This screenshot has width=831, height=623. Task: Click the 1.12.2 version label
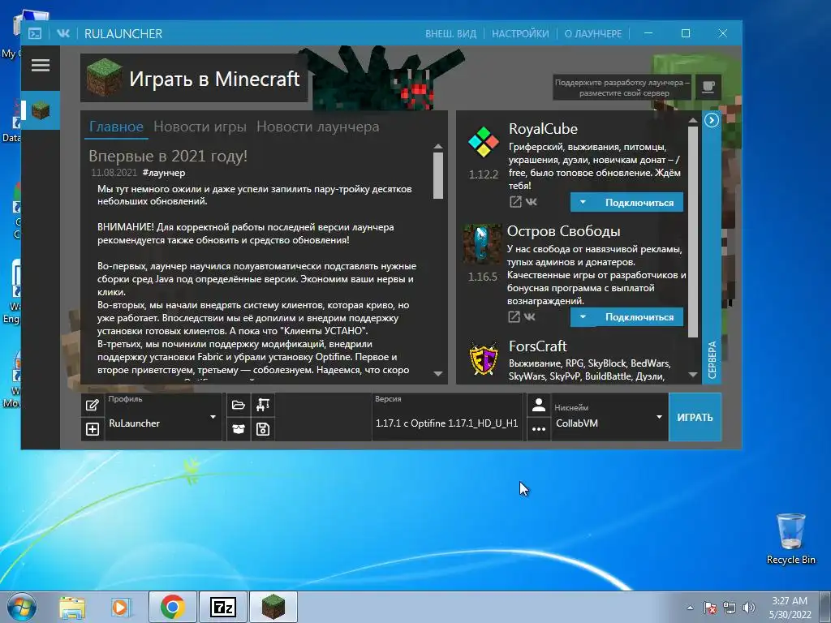click(x=484, y=174)
